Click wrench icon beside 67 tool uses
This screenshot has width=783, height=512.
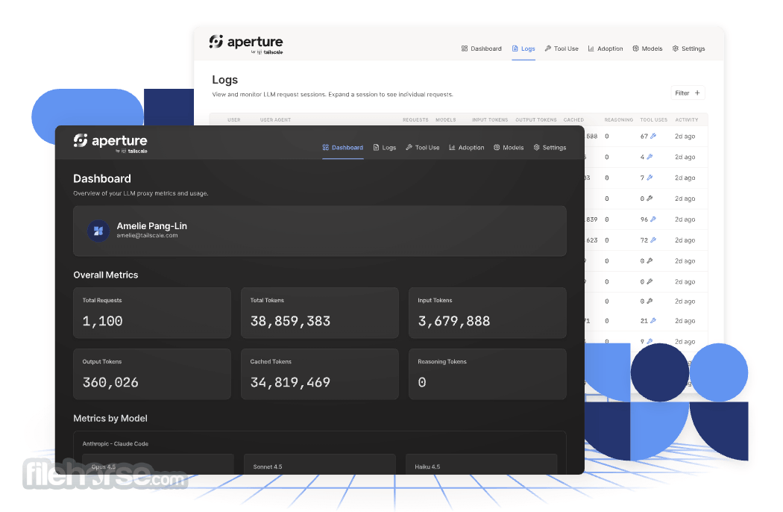point(653,136)
